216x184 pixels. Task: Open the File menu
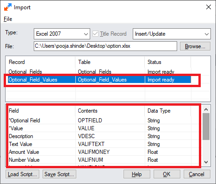(8, 19)
